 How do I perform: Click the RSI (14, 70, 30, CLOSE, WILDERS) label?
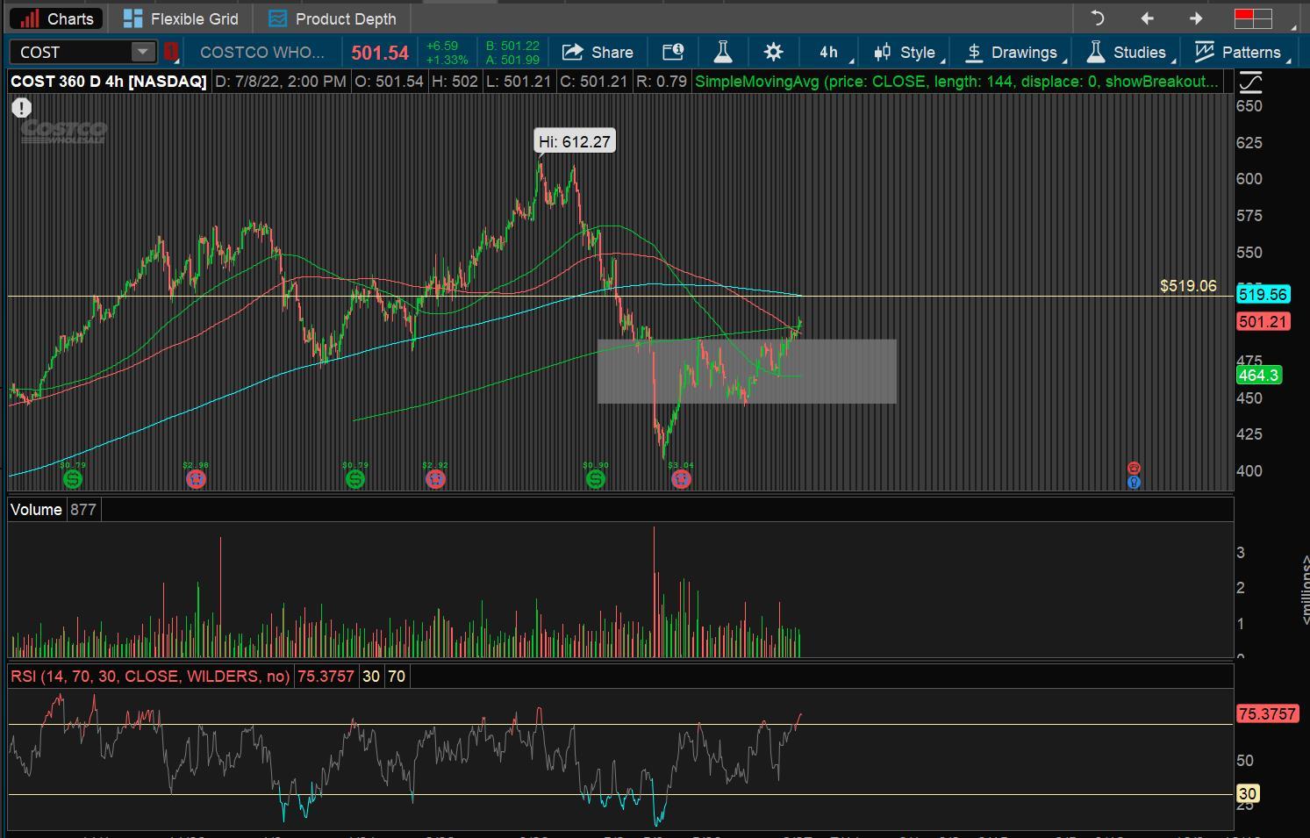coord(150,677)
